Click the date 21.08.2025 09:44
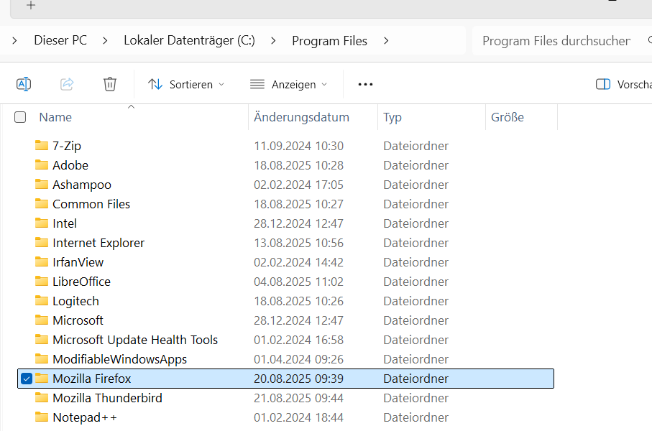This screenshot has height=431, width=652. click(x=298, y=398)
